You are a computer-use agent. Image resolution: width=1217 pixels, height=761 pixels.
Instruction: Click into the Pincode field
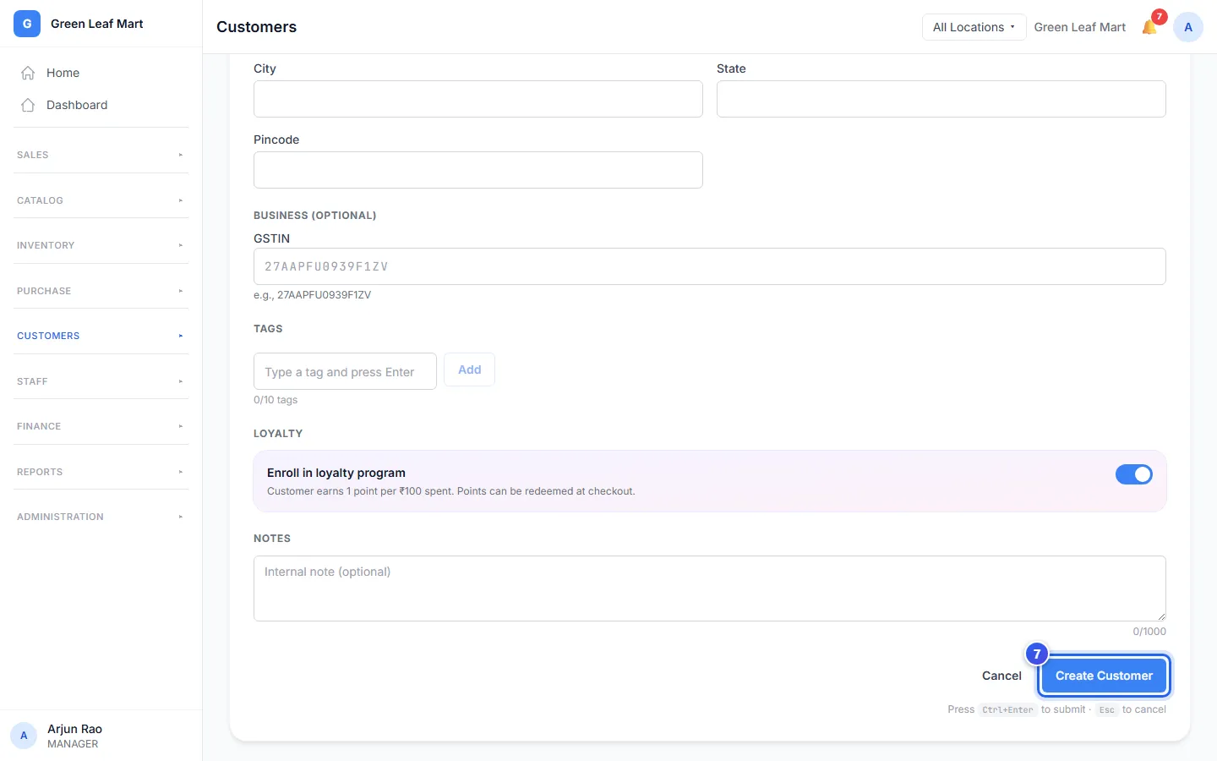coord(478,170)
